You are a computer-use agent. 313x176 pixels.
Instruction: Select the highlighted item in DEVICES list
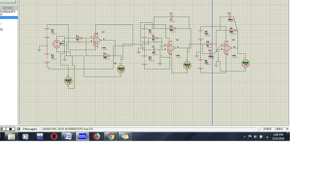click(x=9, y=18)
